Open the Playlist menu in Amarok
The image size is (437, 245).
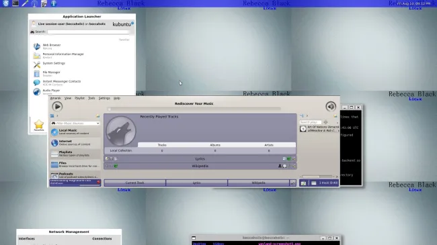pyautogui.click(x=79, y=98)
